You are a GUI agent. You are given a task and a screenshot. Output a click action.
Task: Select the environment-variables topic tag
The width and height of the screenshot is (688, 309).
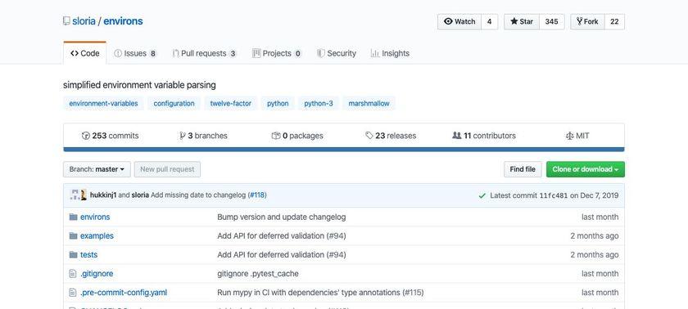tap(103, 104)
